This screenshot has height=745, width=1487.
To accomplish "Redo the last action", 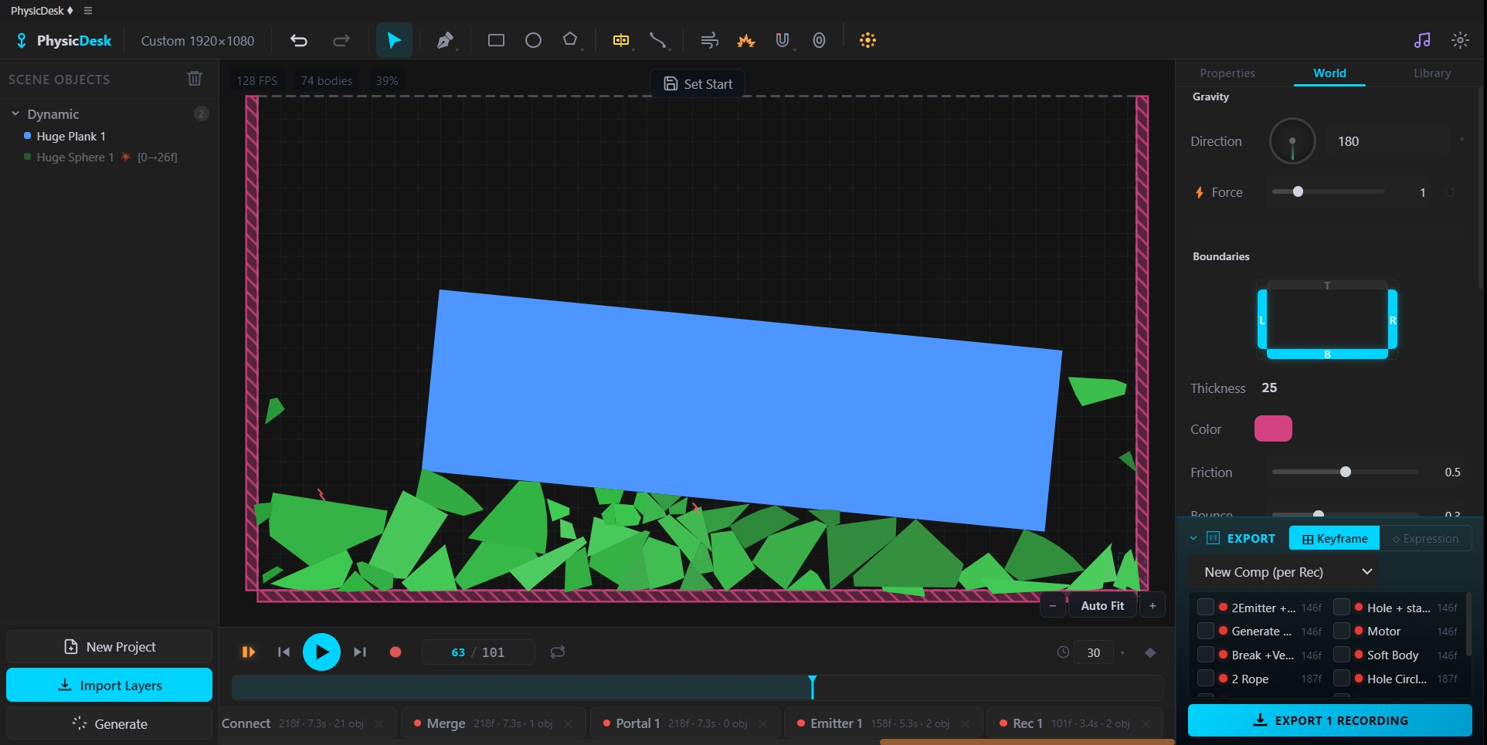I will click(341, 40).
